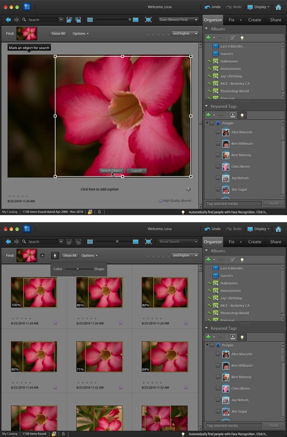Click audio caption speaker icon under the photo
This screenshot has height=437, width=287.
click(188, 189)
